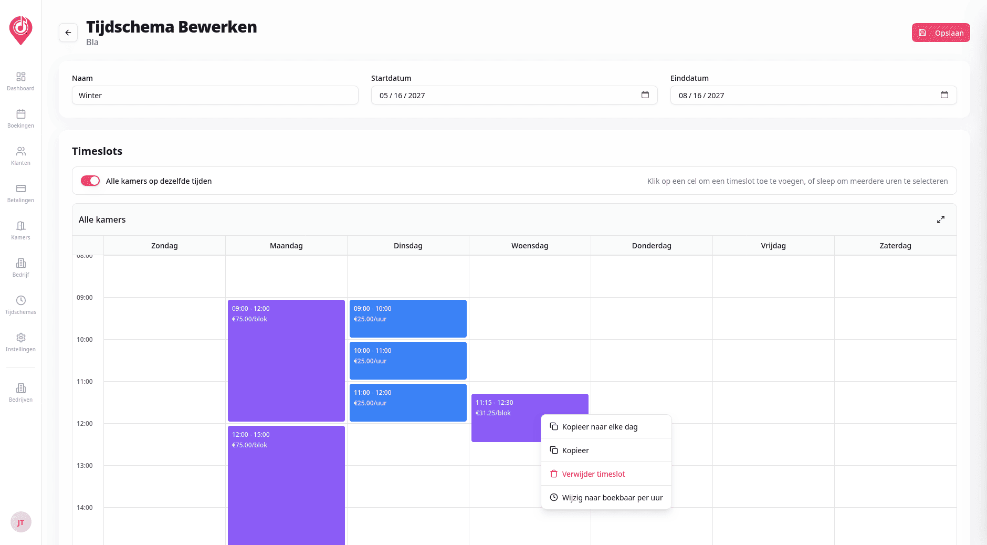Click the Startdatum field 05/16/2027

click(x=514, y=95)
